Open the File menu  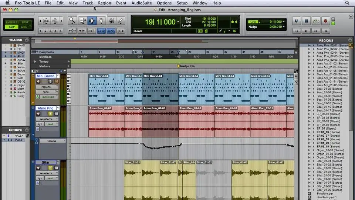[48, 3]
